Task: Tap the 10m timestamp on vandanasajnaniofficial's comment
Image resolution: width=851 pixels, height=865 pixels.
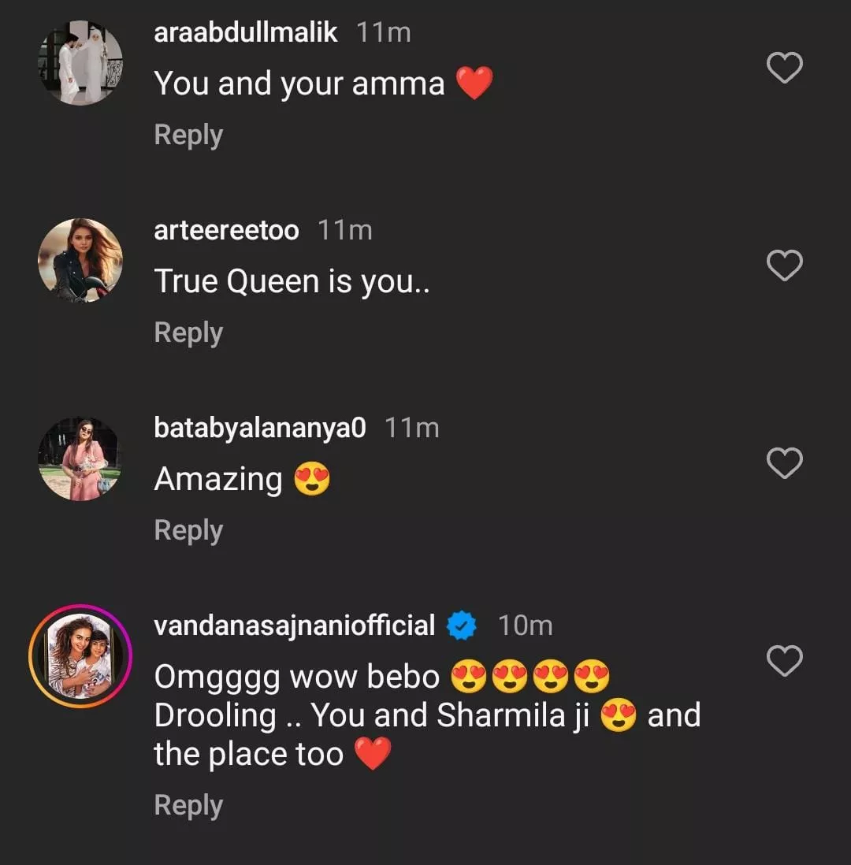Action: [x=525, y=626]
